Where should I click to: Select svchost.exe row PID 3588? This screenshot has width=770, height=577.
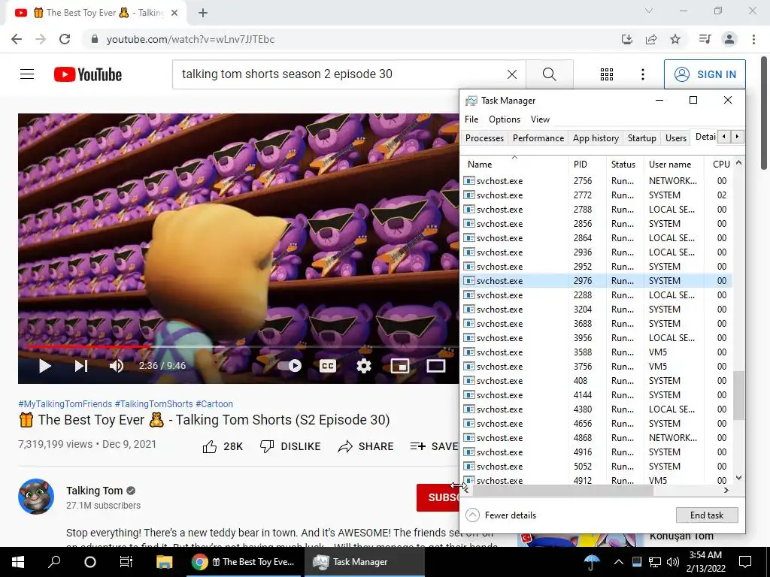(596, 352)
